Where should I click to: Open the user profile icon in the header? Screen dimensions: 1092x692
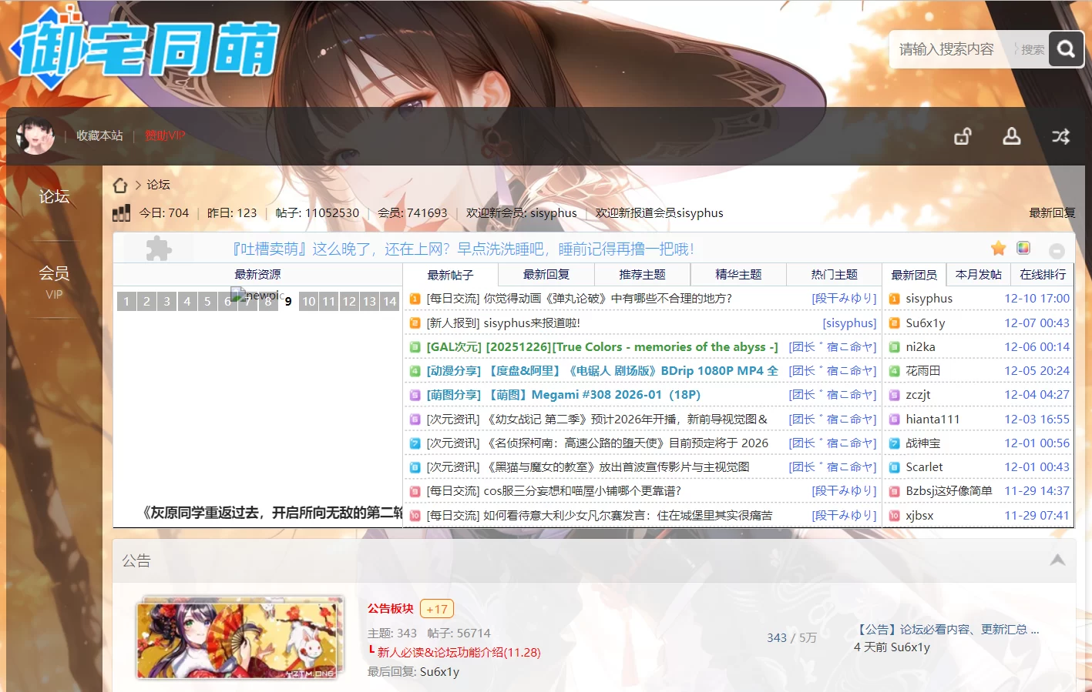click(1012, 135)
